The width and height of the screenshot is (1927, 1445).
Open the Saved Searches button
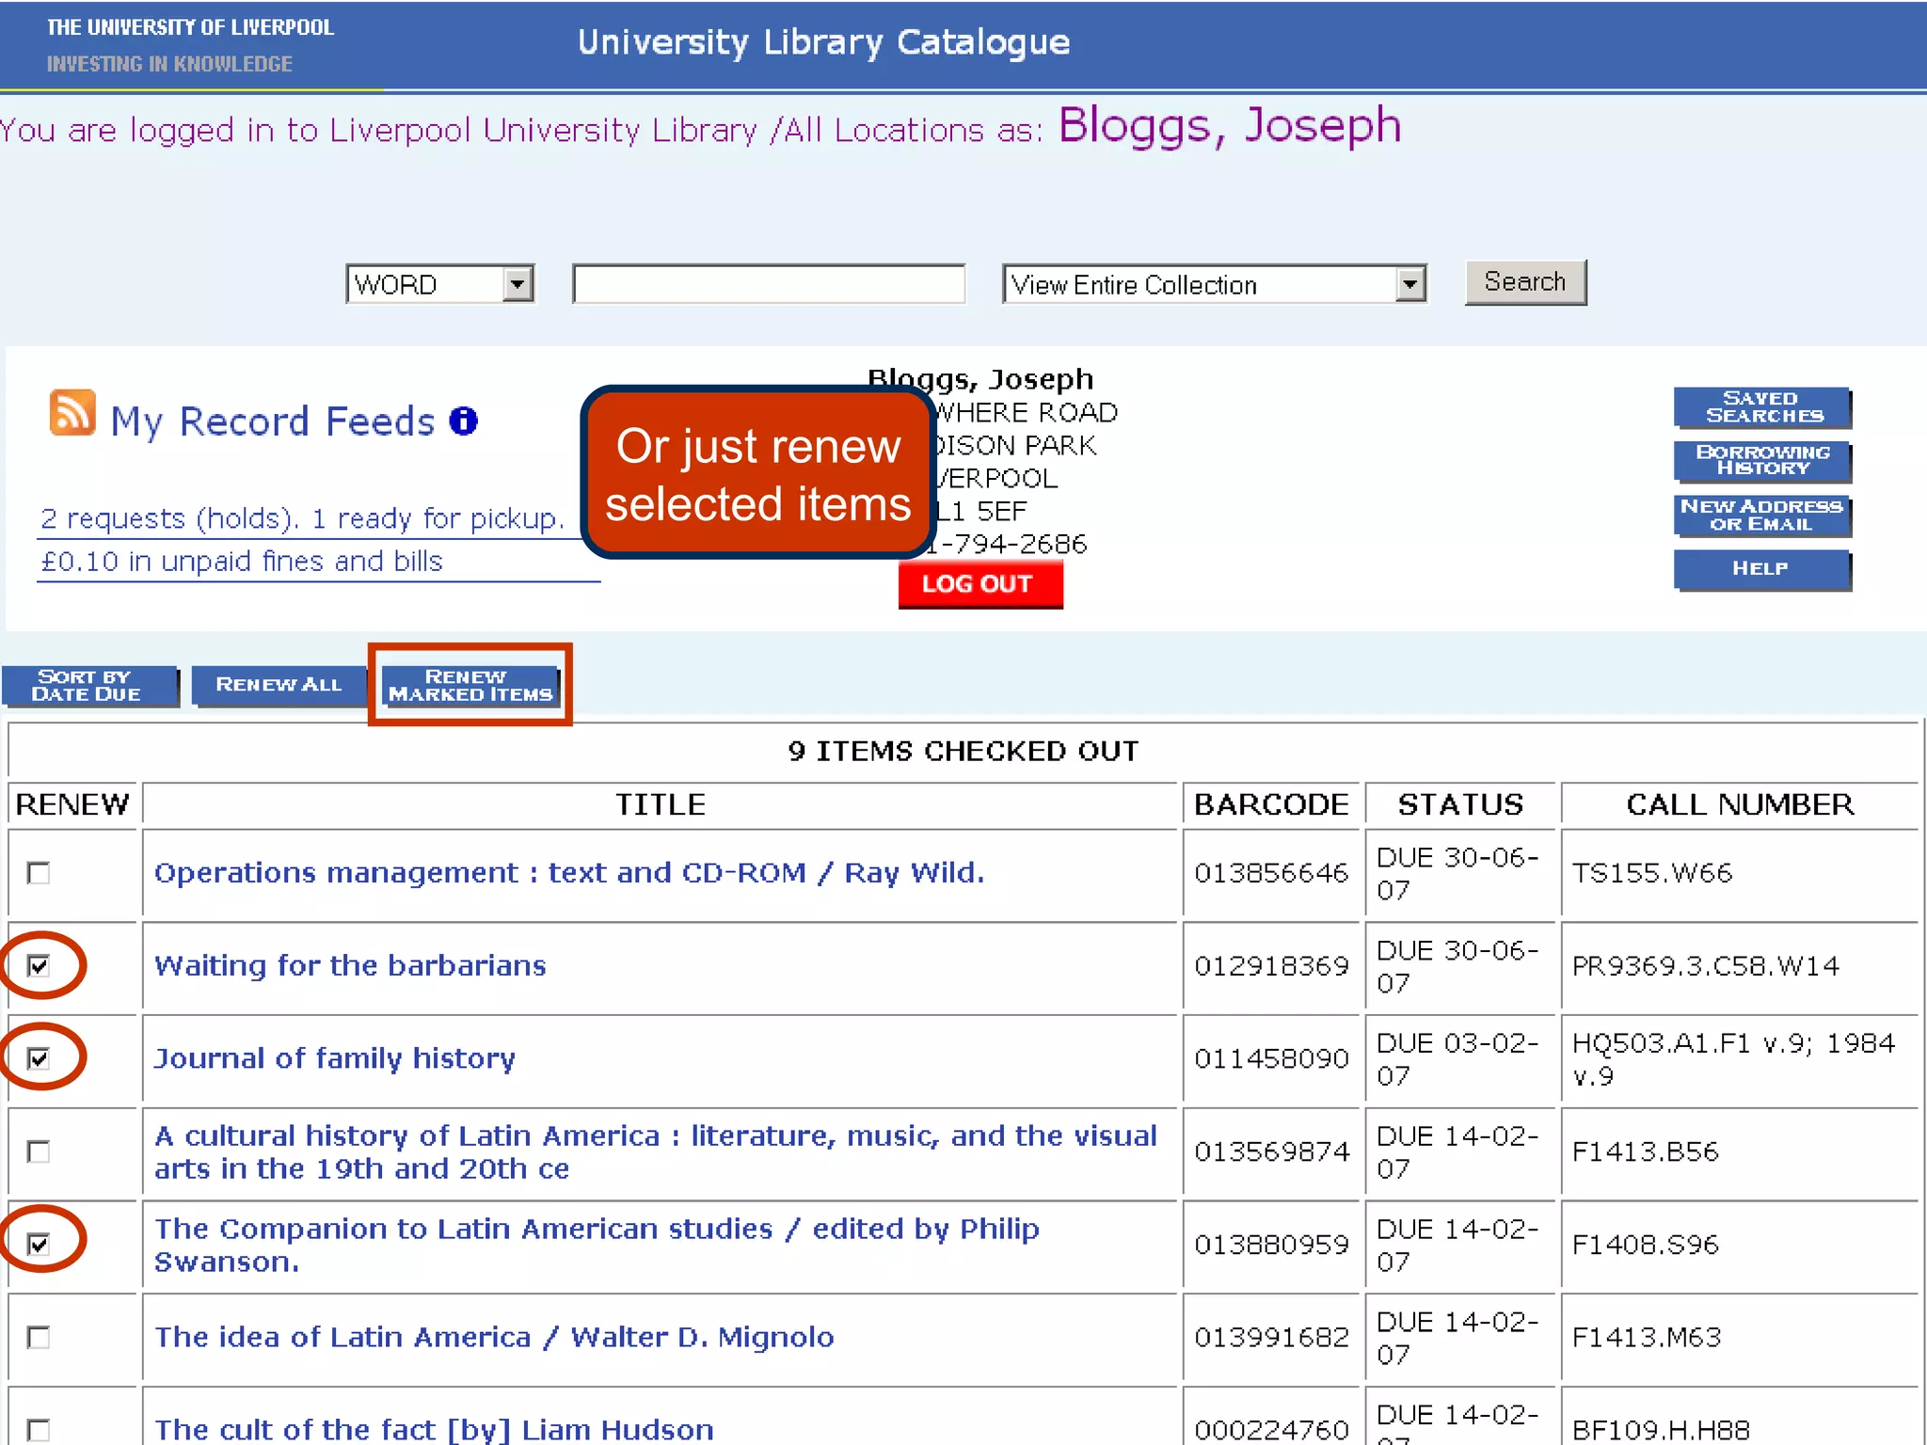1761,407
